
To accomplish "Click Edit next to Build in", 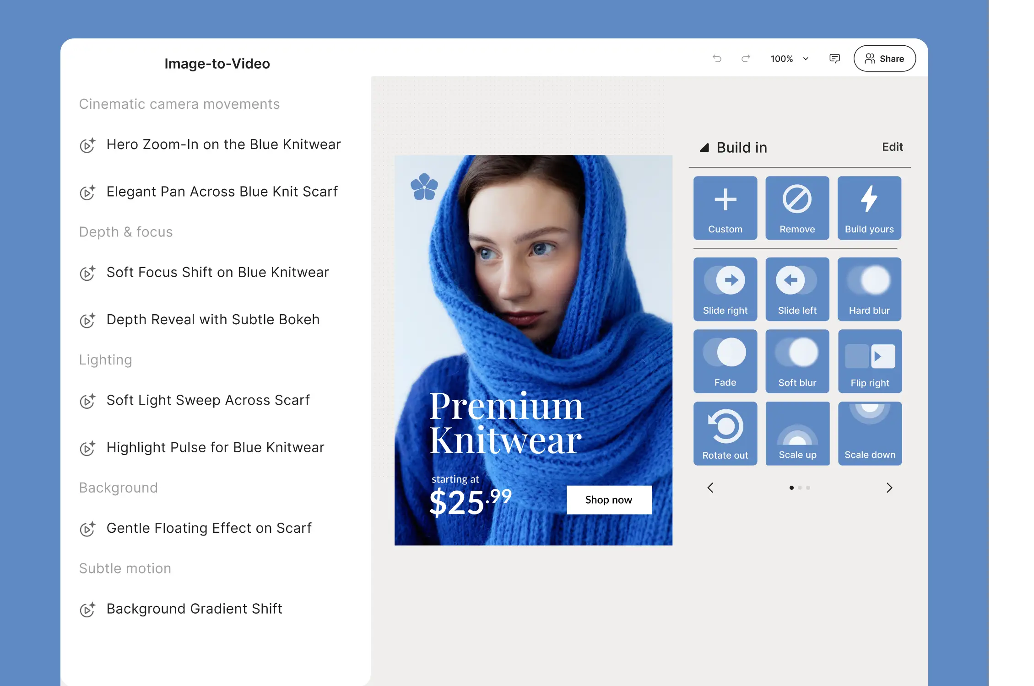I will tap(892, 147).
